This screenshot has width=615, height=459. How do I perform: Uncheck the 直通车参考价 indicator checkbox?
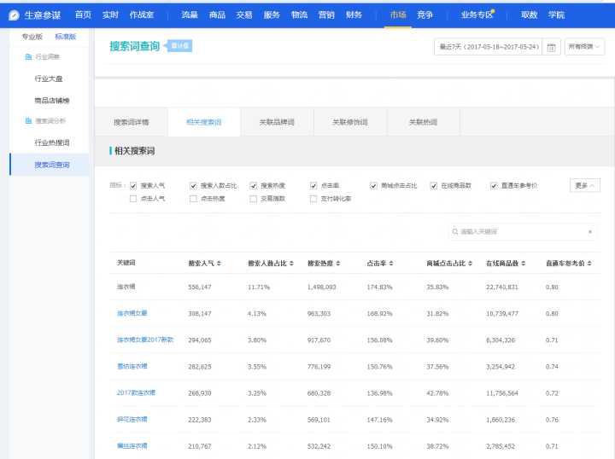click(x=494, y=186)
